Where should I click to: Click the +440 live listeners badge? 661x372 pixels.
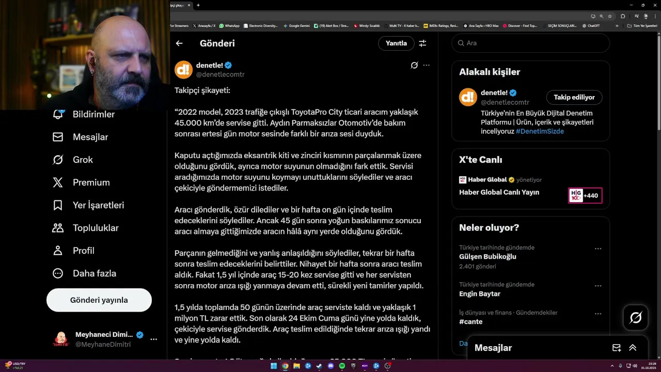pyautogui.click(x=585, y=195)
